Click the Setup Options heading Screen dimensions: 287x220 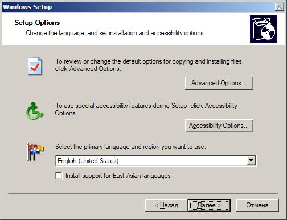coord(37,23)
